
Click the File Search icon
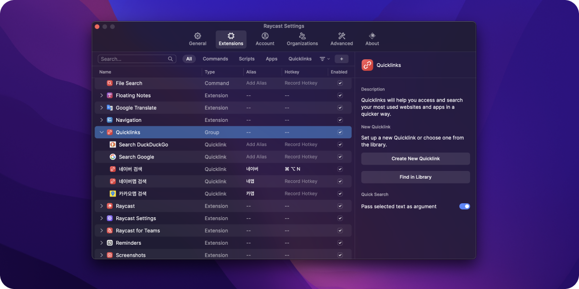coord(110,83)
